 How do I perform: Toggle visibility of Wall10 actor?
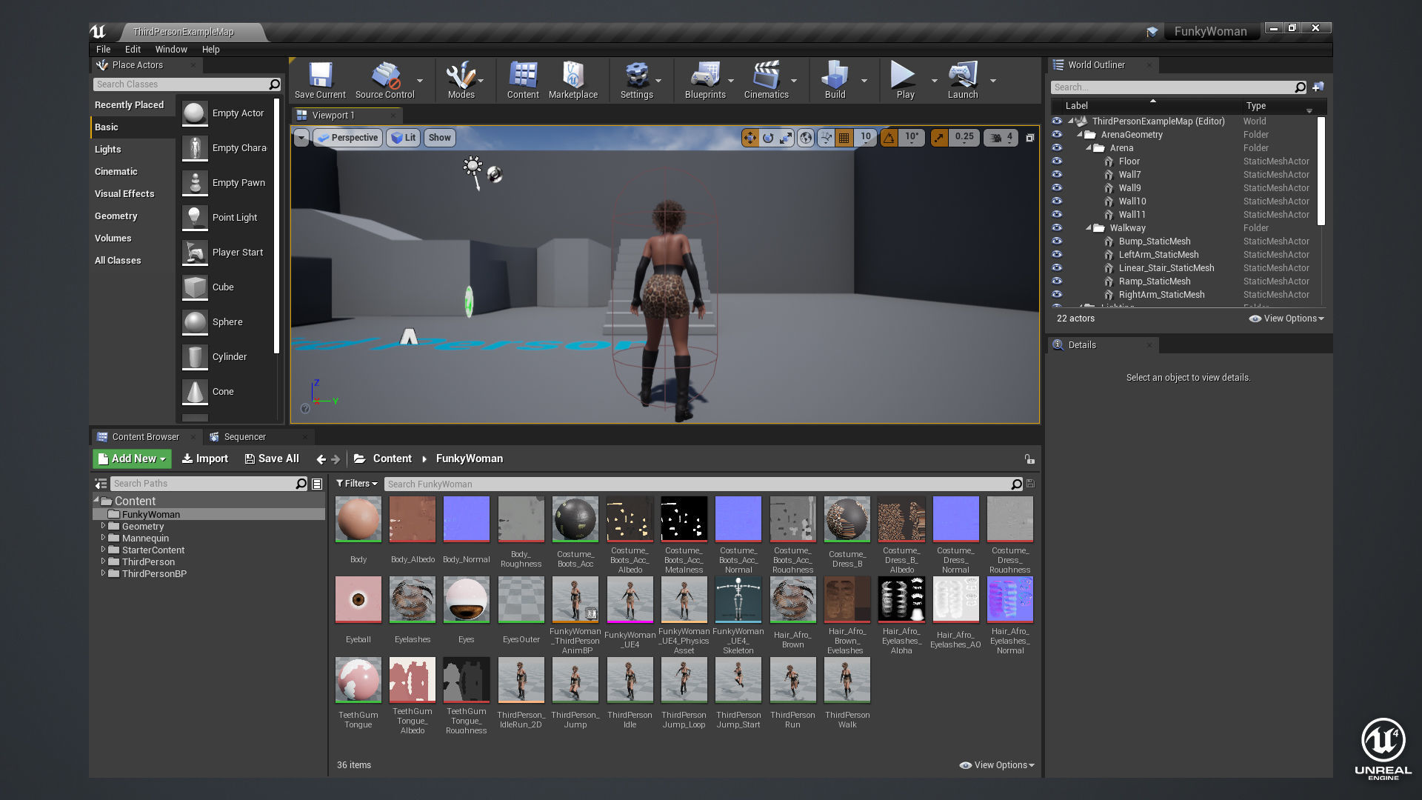pos(1057,201)
